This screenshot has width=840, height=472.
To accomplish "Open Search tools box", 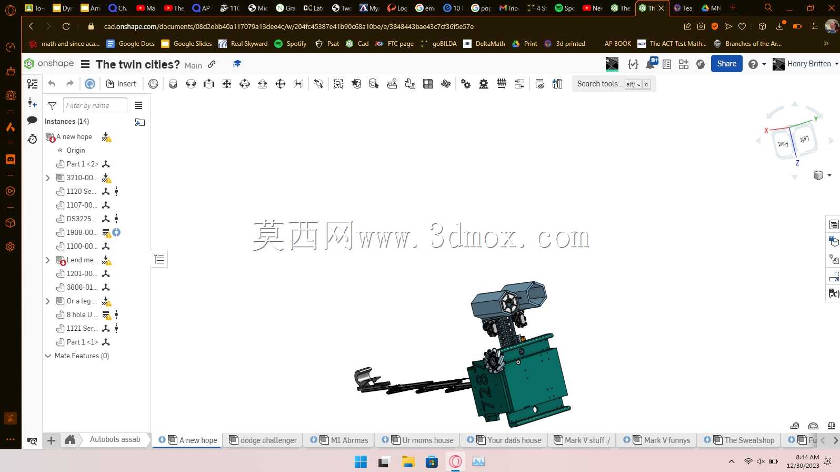I will (614, 84).
